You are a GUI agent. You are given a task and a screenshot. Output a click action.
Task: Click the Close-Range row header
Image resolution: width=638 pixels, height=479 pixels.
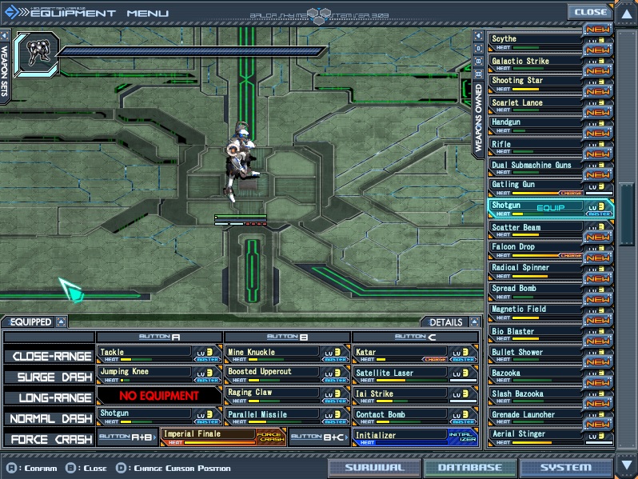pos(50,355)
